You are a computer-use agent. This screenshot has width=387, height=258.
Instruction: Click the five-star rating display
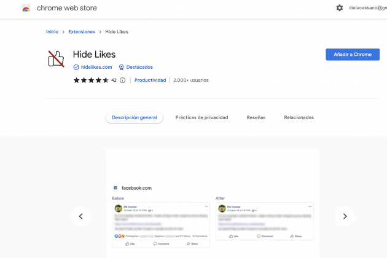[x=91, y=80]
